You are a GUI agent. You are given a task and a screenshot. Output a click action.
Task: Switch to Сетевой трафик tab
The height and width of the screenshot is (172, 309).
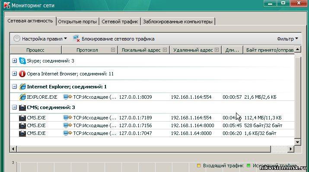(x=120, y=22)
